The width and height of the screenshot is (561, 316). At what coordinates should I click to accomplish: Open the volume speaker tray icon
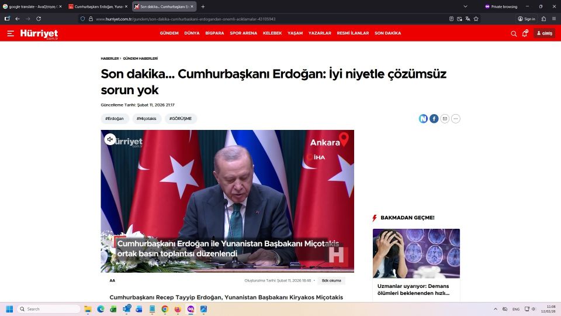pyautogui.click(x=534, y=309)
